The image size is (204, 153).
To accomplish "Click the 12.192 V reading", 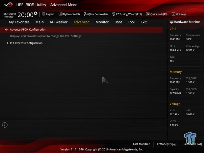I will pyautogui.click(x=174, y=114).
